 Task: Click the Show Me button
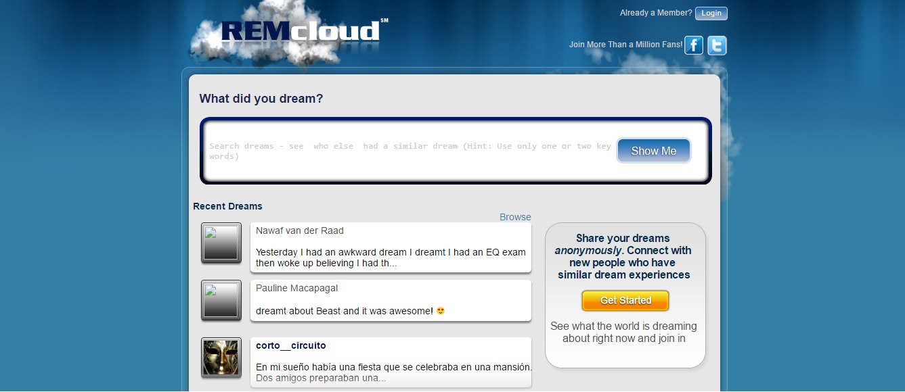pos(654,151)
